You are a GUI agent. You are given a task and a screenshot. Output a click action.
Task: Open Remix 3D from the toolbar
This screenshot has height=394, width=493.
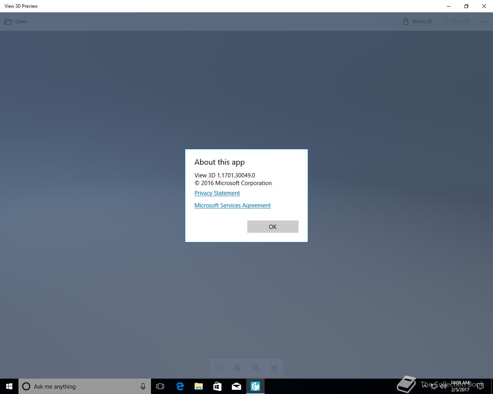(x=418, y=22)
